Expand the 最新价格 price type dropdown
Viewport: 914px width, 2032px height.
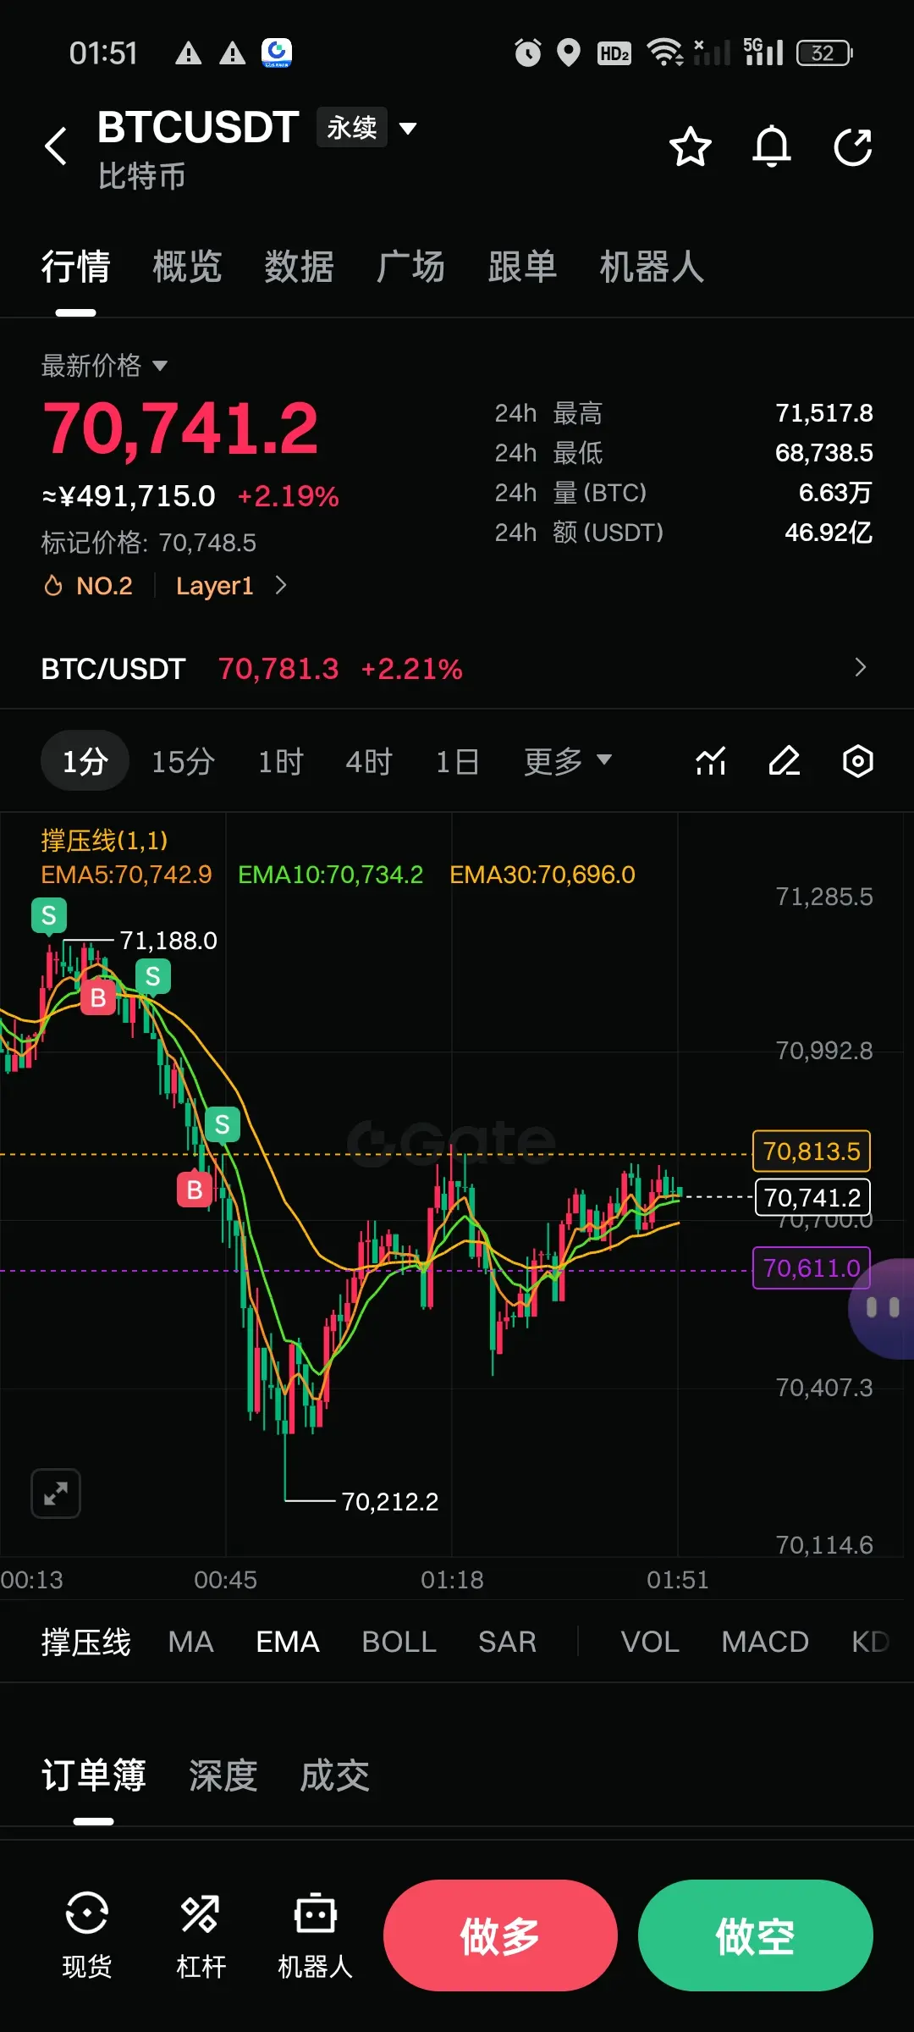click(x=104, y=366)
